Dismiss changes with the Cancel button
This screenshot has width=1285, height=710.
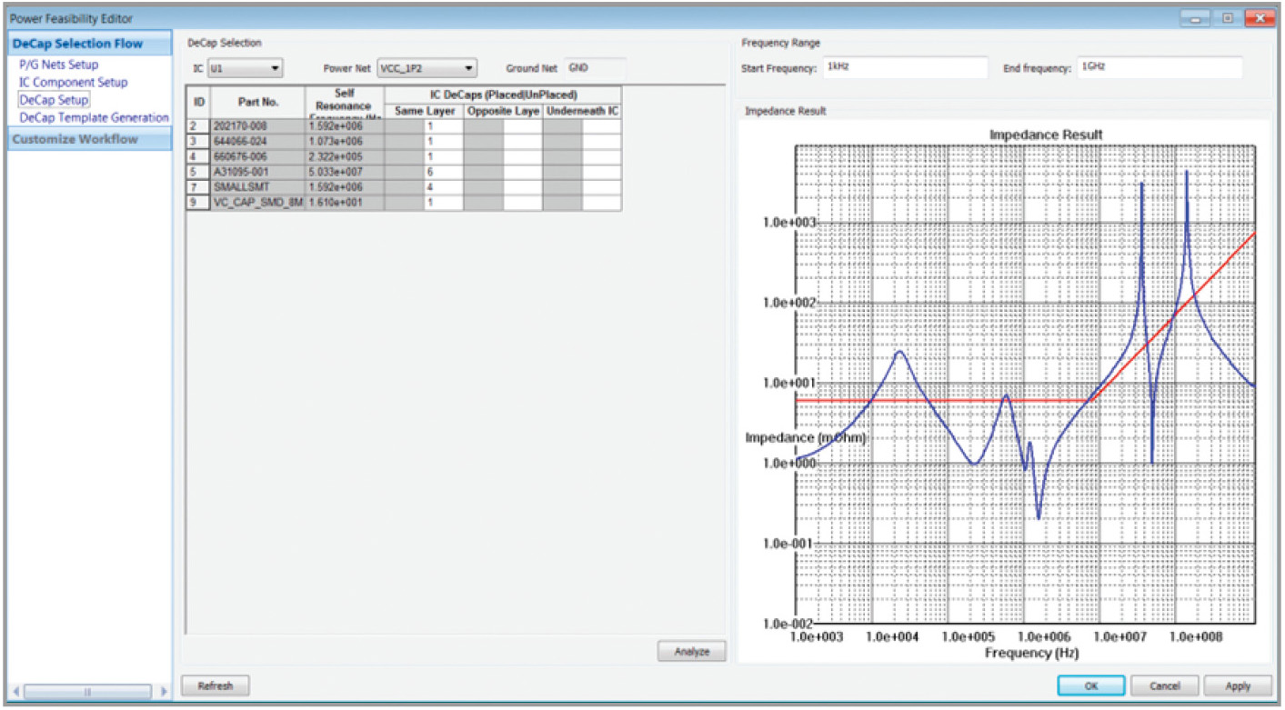tap(1165, 685)
